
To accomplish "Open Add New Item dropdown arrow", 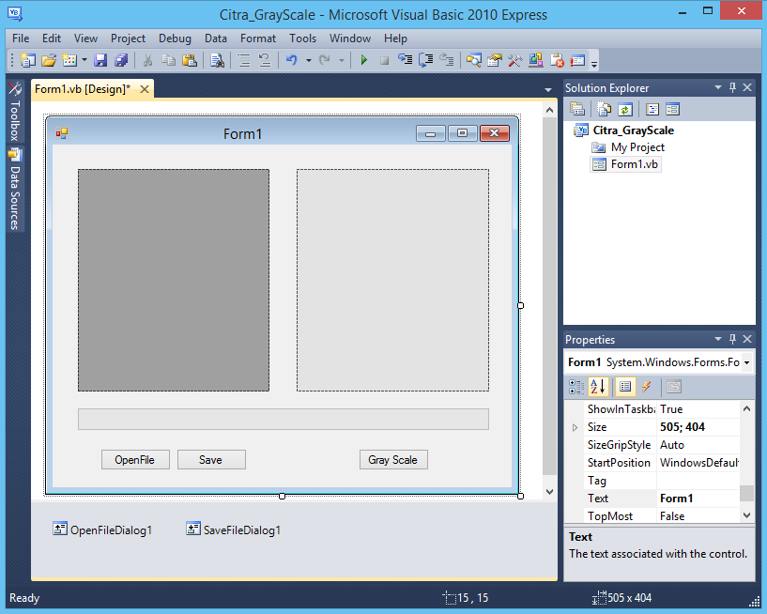I will [x=84, y=60].
